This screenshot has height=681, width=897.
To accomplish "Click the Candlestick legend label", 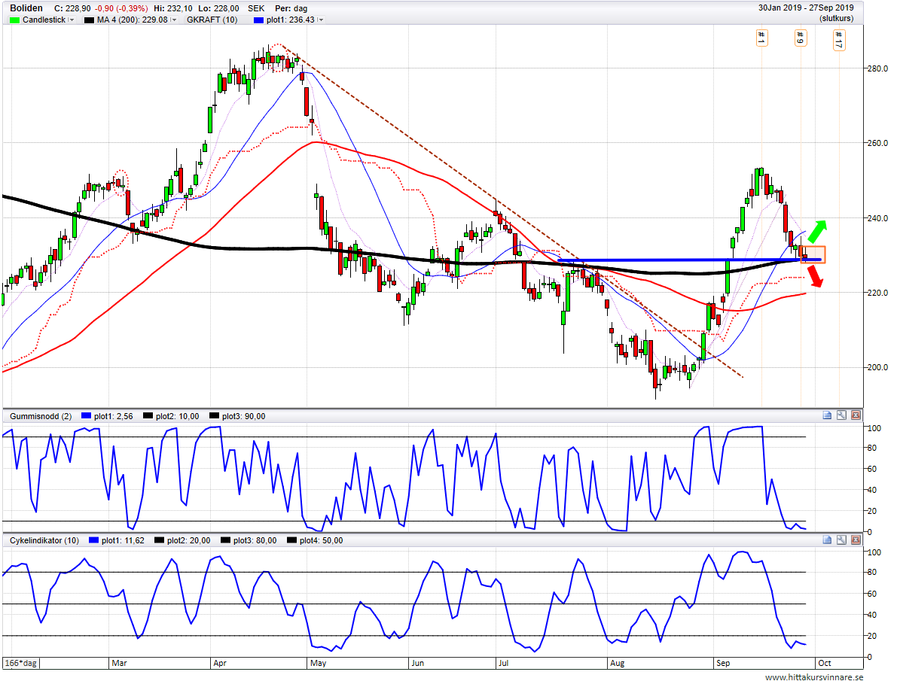I will [x=44, y=20].
